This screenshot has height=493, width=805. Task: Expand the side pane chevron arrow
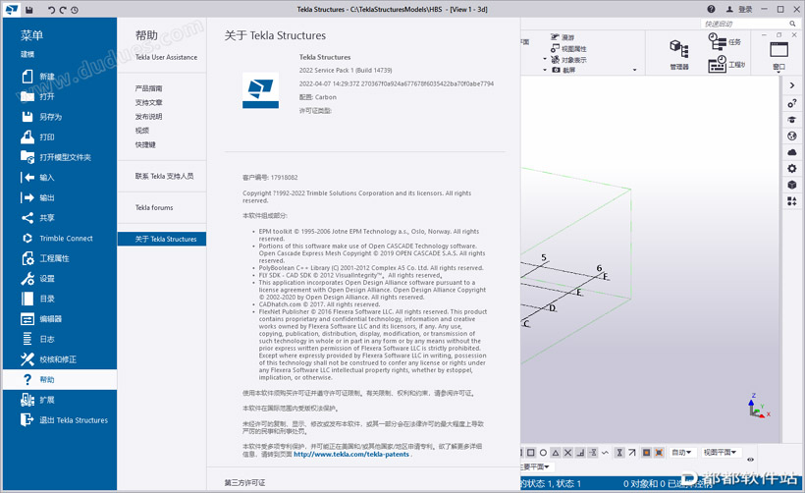coord(791,85)
